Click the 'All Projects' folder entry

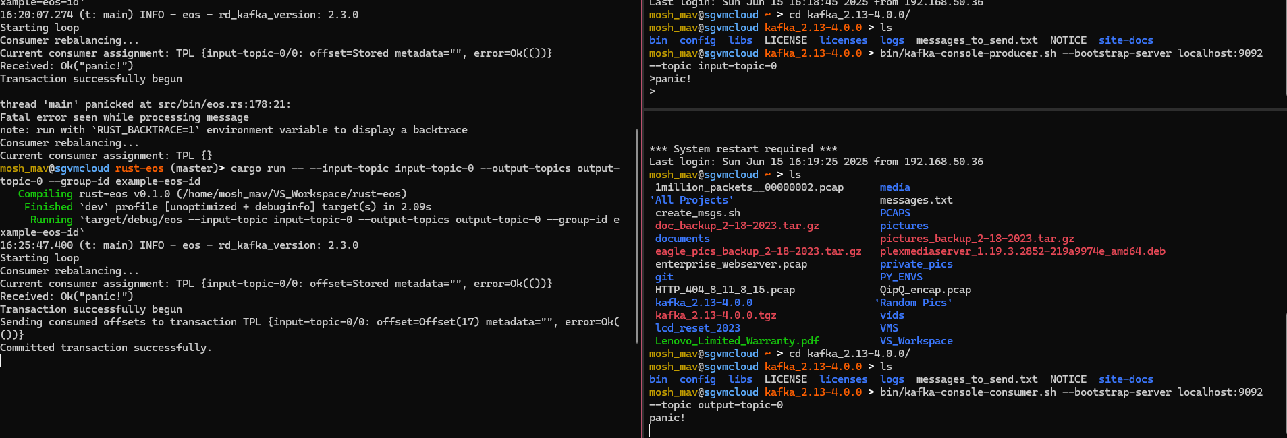691,200
